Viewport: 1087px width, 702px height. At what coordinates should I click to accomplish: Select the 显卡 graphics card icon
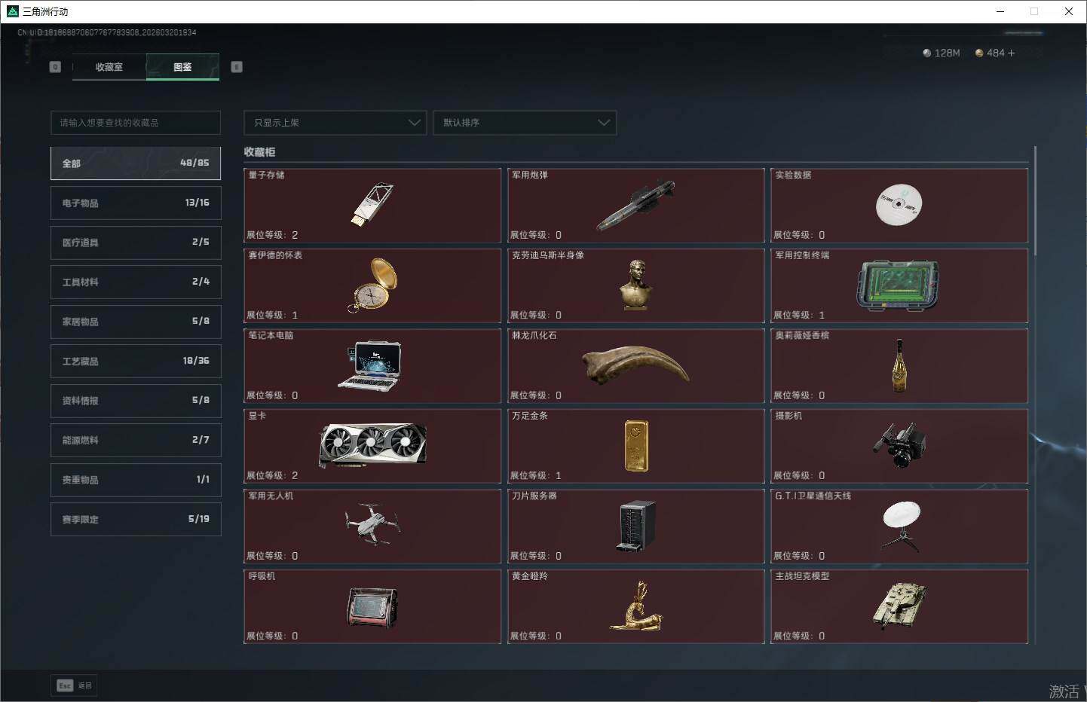[373, 445]
